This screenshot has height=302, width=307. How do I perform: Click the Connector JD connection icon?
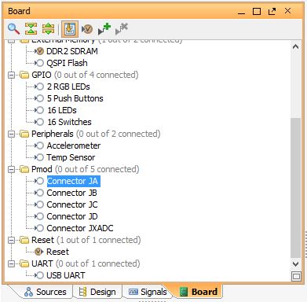39,216
